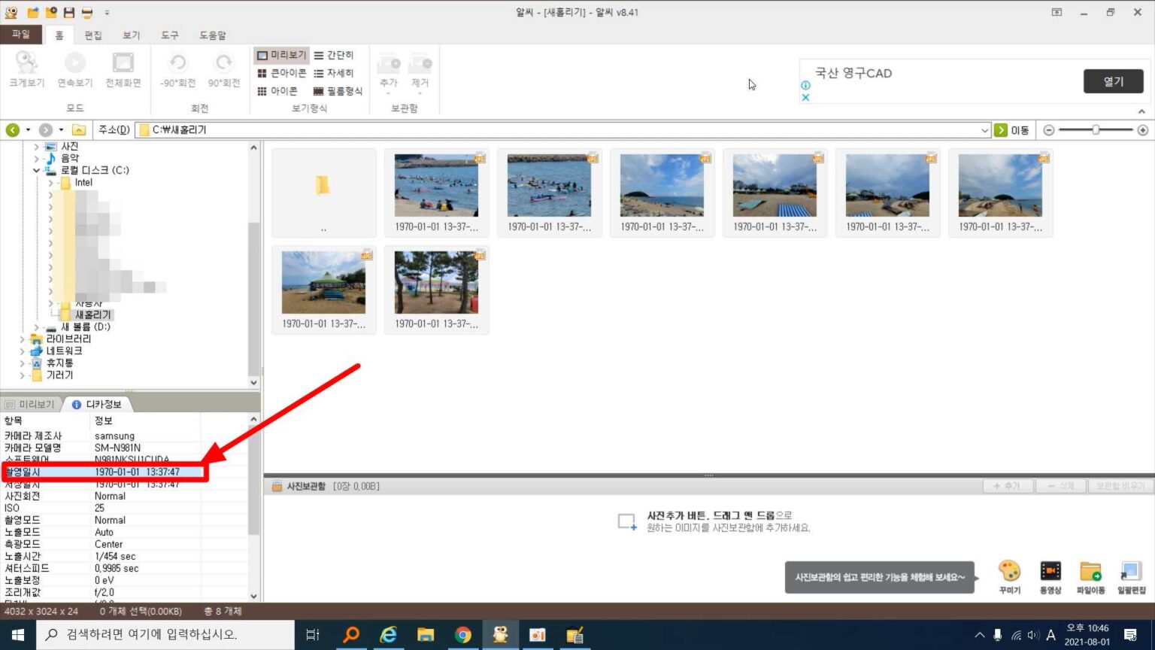Open the 도구 menu tab
Image resolution: width=1155 pixels, height=650 pixels.
click(168, 35)
